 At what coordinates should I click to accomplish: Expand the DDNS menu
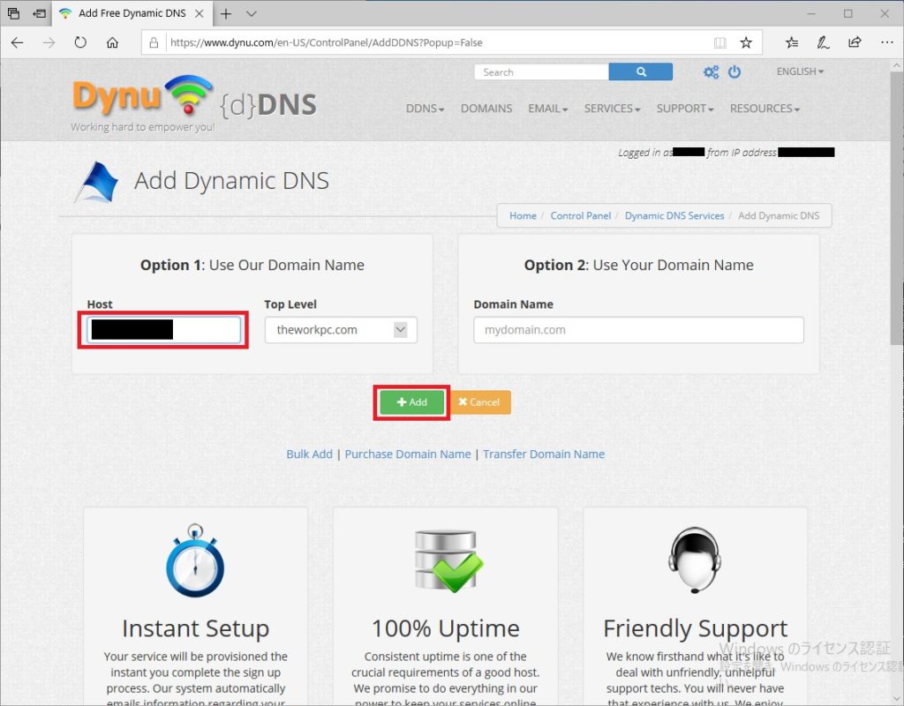[425, 109]
